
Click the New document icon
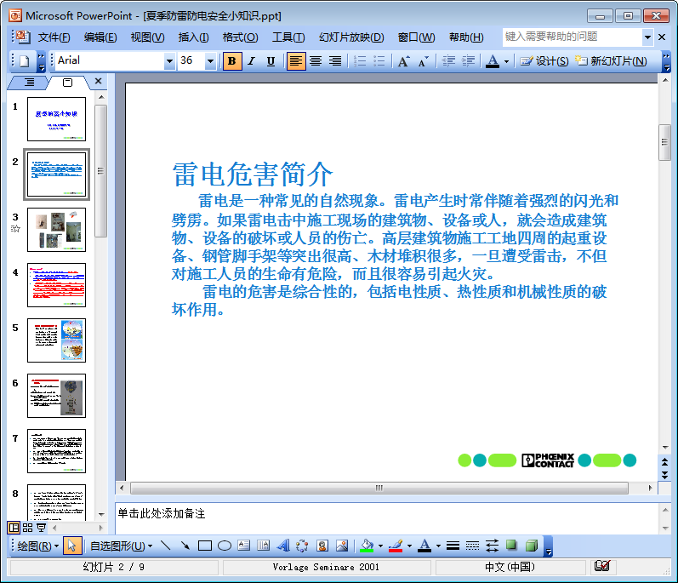coord(24,61)
